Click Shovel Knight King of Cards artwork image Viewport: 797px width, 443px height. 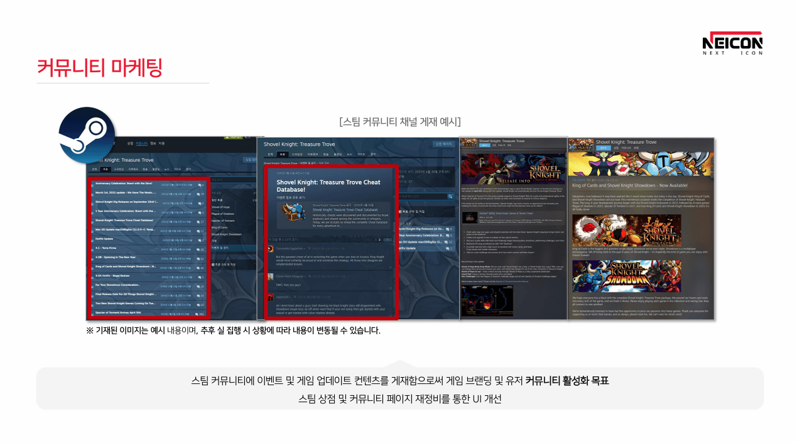pos(626,231)
